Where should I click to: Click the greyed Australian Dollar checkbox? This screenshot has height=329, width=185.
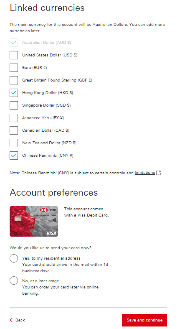14,43
